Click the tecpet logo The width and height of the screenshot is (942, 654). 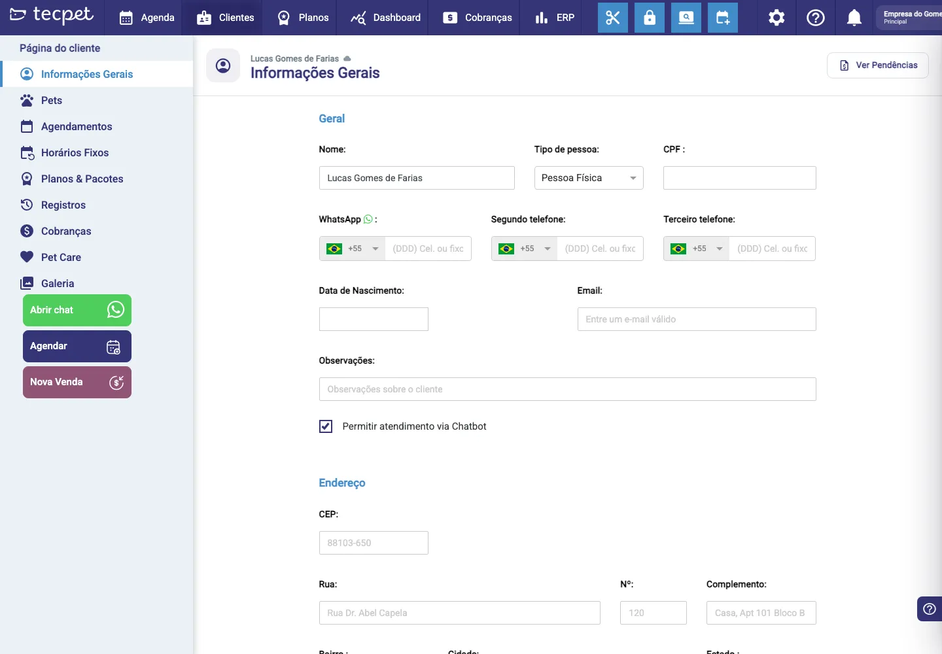[x=52, y=15]
